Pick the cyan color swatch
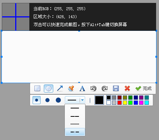The image size is (159, 140). [147, 103]
